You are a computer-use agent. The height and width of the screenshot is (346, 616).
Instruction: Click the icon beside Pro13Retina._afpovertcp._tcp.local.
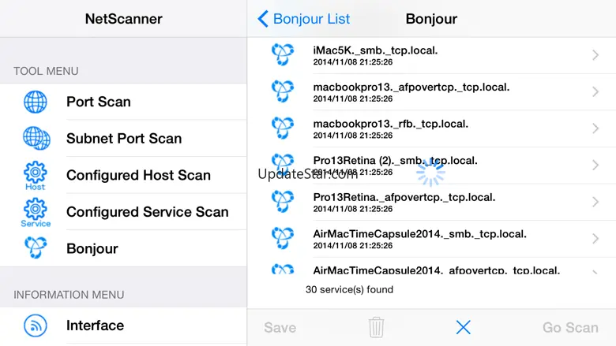[x=283, y=202]
